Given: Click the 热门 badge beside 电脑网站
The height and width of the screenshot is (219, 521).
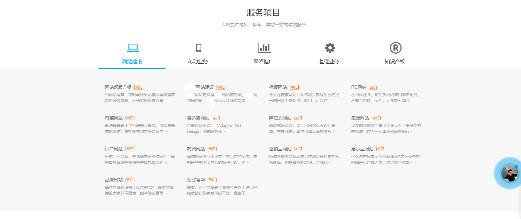Looking at the screenshot, I should coord(130,118).
